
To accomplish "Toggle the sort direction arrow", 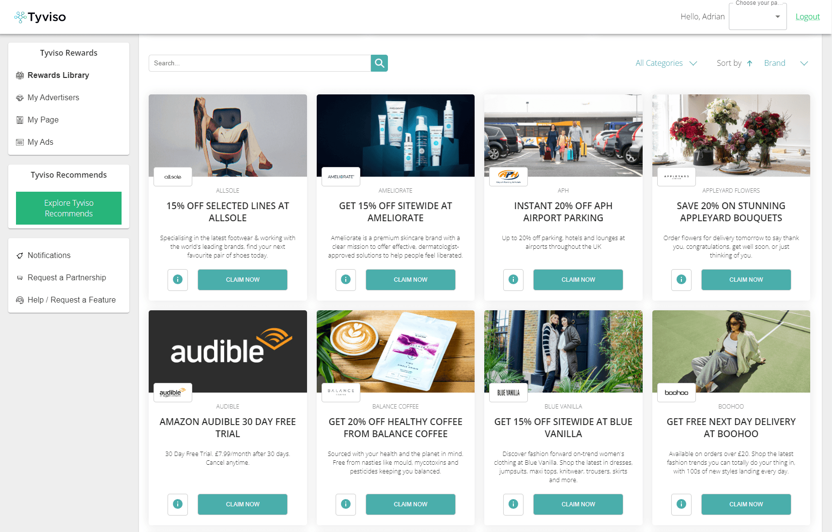I will tap(750, 63).
